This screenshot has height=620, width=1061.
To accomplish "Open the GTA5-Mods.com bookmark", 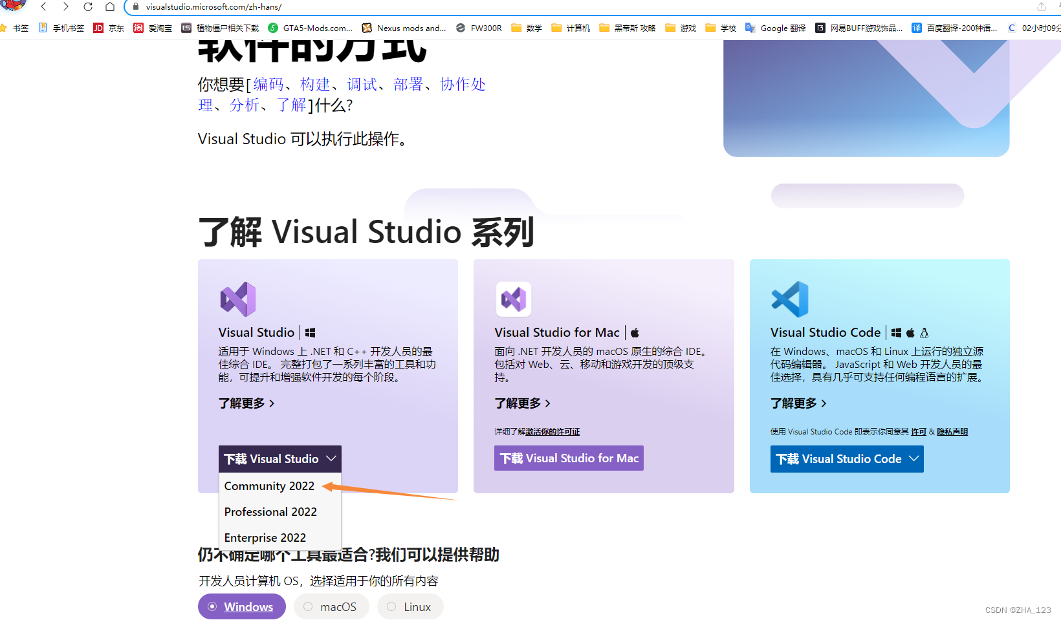I will click(x=310, y=28).
